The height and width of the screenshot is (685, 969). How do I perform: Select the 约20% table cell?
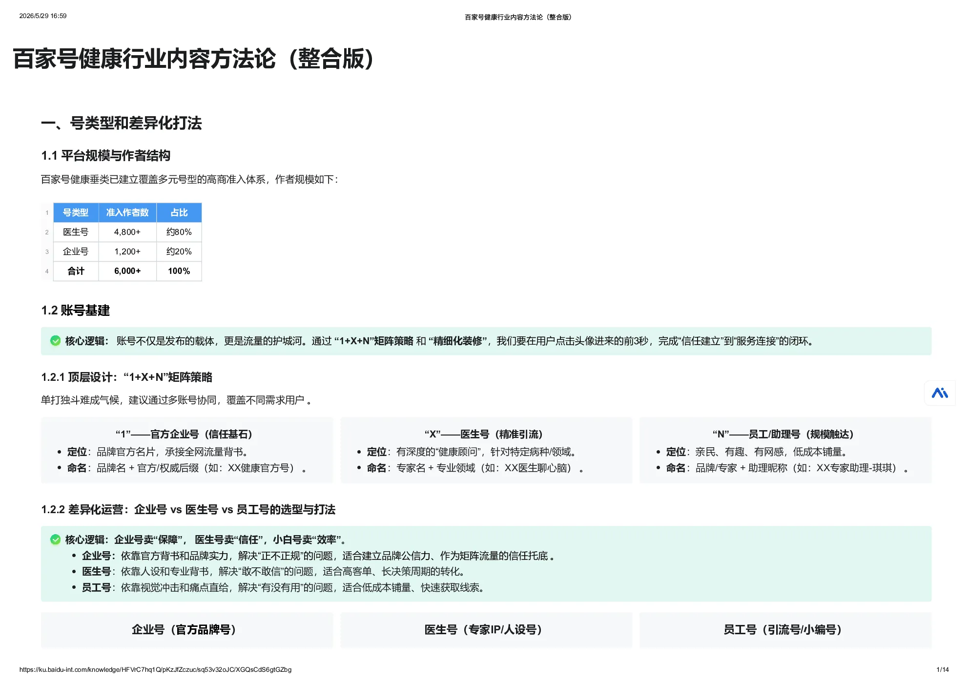179,251
